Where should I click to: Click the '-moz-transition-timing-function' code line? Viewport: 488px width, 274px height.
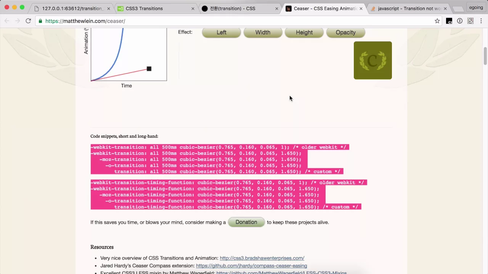click(x=209, y=195)
